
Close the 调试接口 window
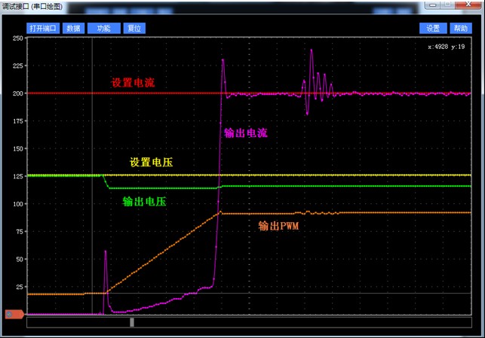point(468,5)
